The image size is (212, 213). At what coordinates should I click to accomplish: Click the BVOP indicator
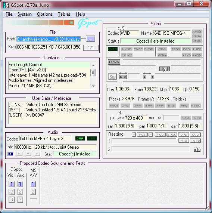(149, 49)
